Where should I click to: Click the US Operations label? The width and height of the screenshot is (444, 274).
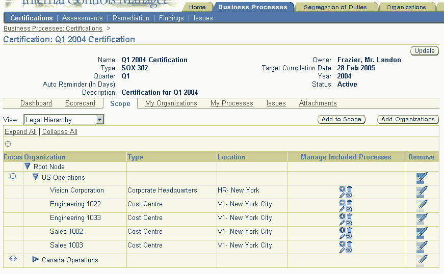[63, 178]
